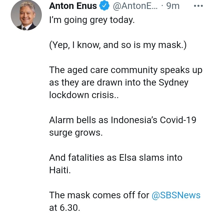Click the display name Anton Enus

(x=73, y=6)
